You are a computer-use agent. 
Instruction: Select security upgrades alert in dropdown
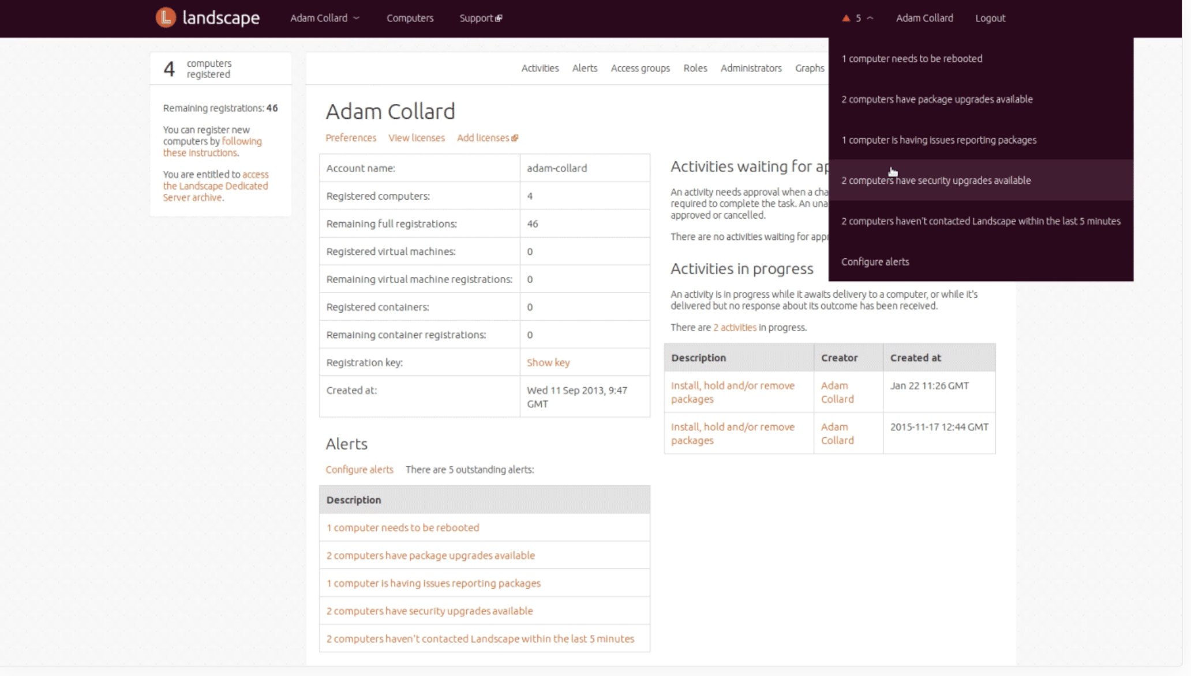click(x=935, y=181)
